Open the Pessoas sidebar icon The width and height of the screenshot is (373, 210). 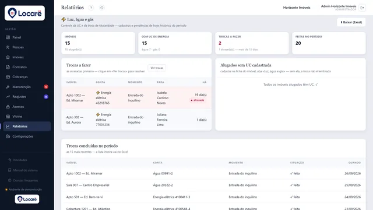(8, 47)
